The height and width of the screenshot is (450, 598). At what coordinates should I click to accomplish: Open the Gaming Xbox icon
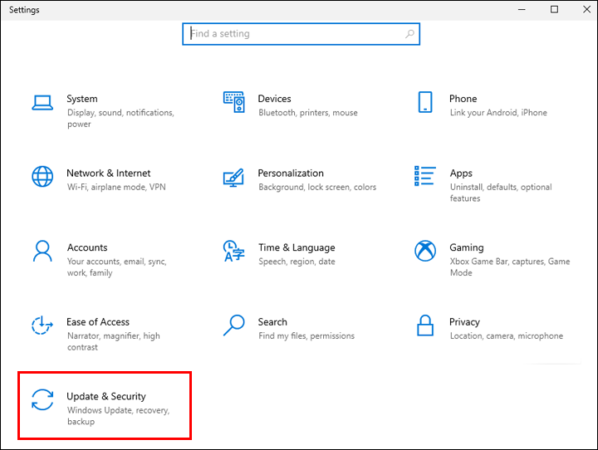(425, 251)
